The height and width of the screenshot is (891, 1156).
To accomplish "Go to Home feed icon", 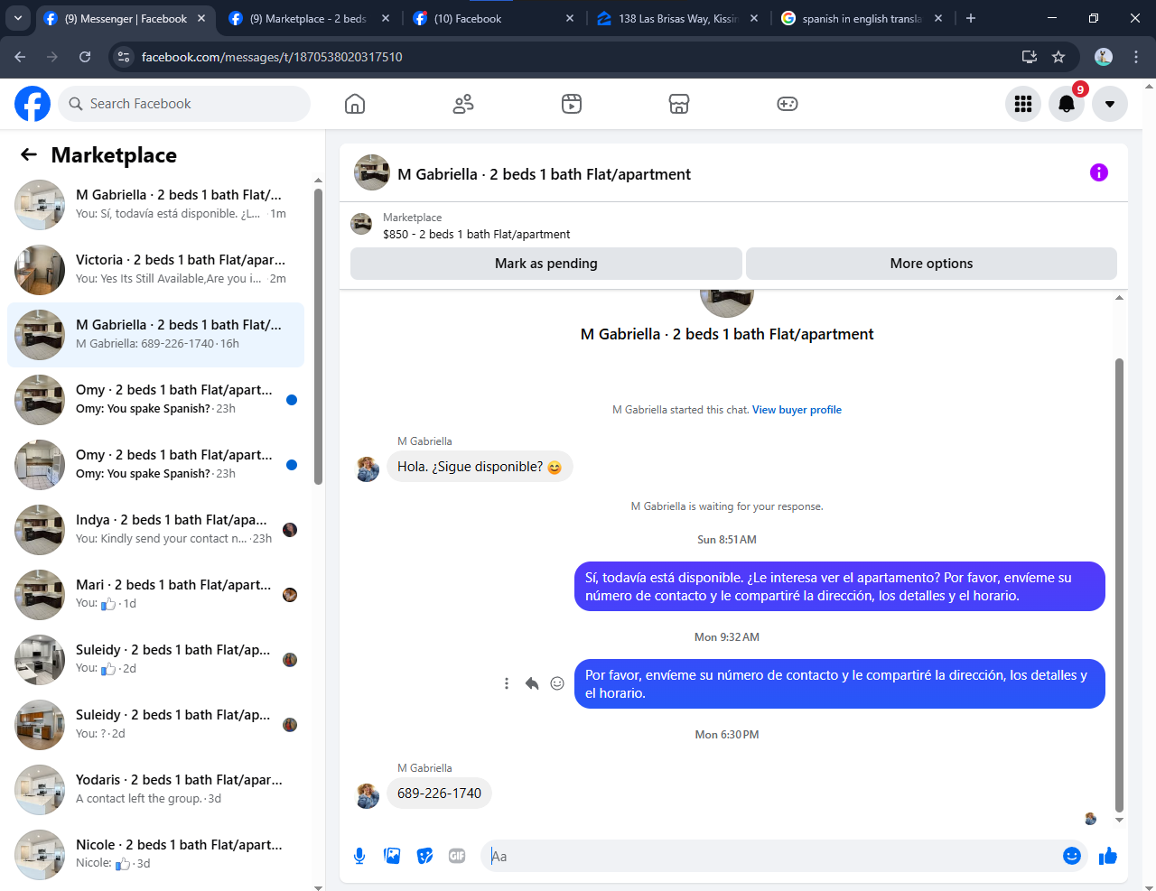I will point(355,104).
